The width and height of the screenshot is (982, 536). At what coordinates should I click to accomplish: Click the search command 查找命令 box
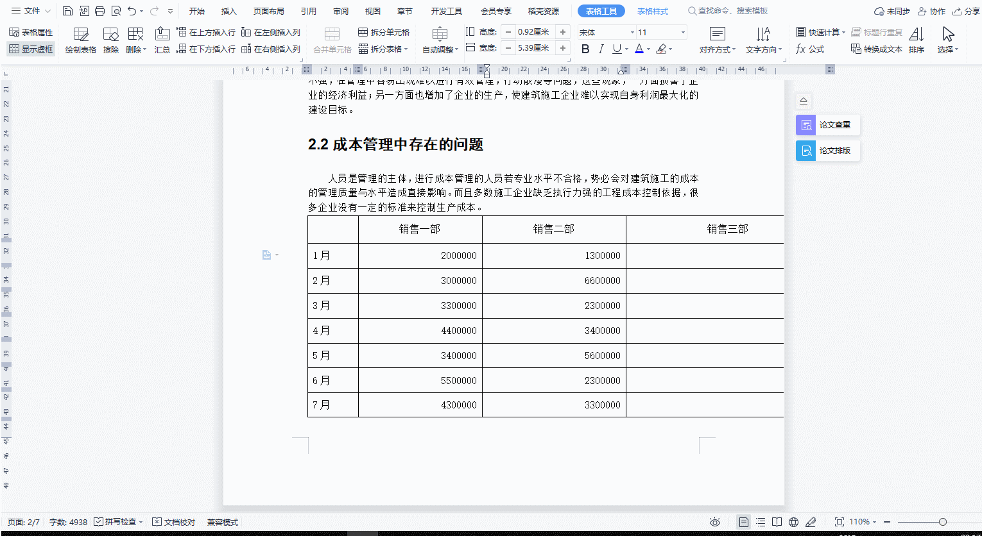[x=728, y=11]
